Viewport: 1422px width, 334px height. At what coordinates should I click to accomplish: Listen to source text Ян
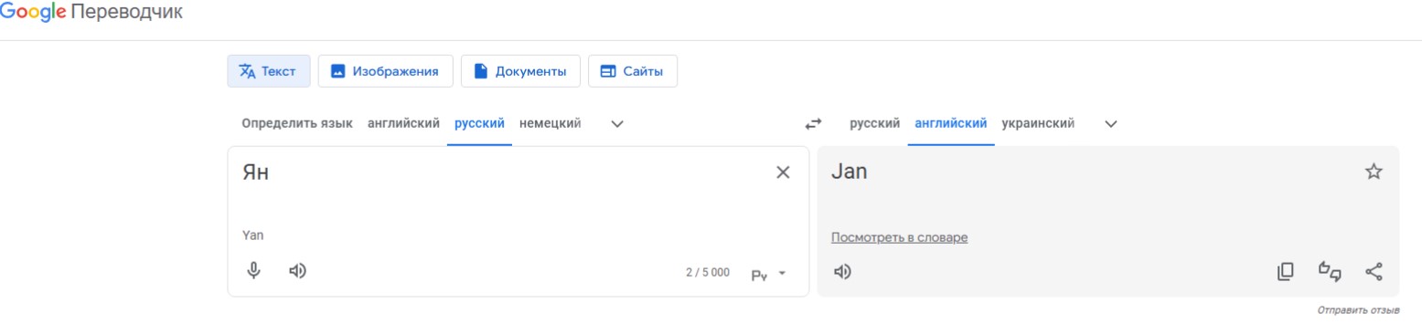297,271
